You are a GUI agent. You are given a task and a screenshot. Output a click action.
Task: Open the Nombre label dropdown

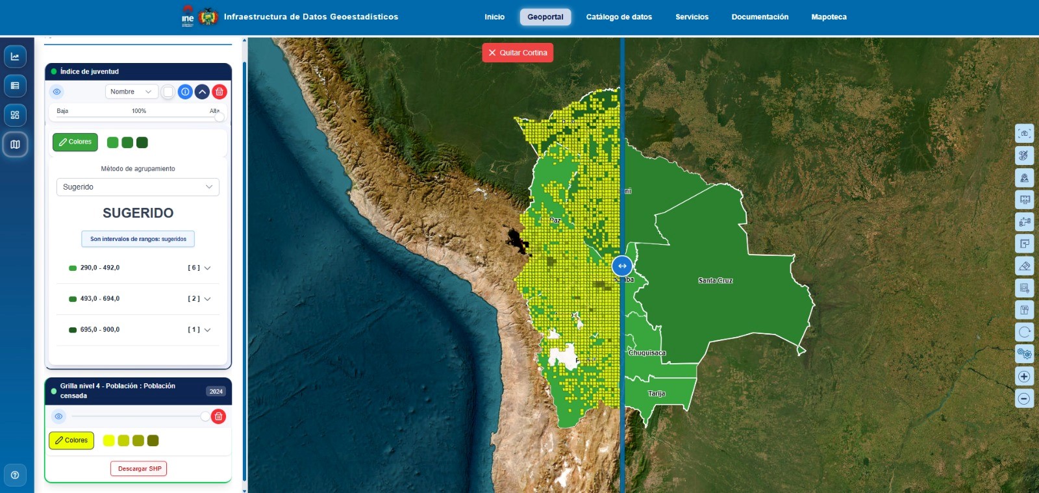pyautogui.click(x=131, y=92)
